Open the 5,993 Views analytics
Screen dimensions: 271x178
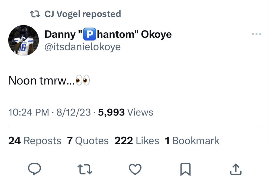pos(125,112)
